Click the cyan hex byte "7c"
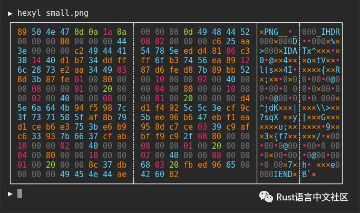 pos(122,108)
